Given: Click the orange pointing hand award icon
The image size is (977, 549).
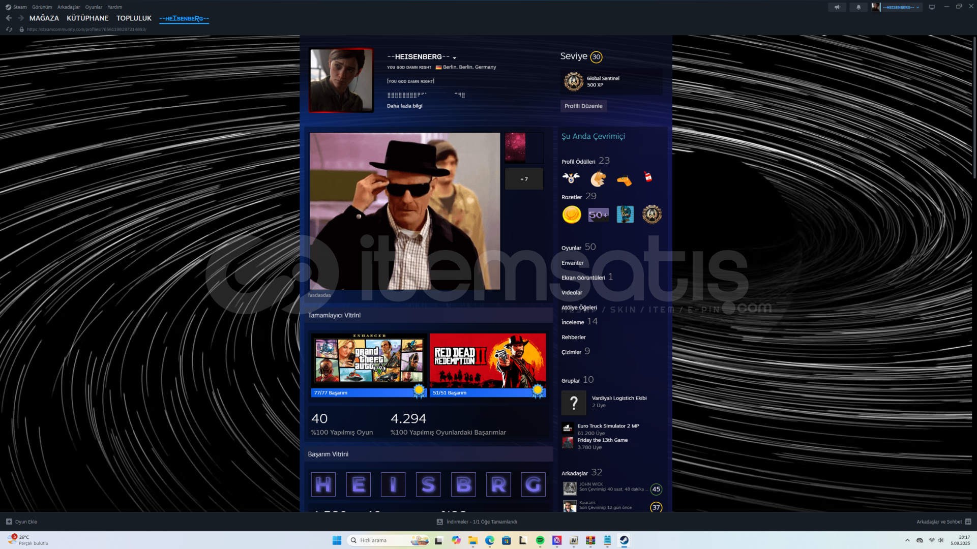Looking at the screenshot, I should pyautogui.click(x=624, y=180).
